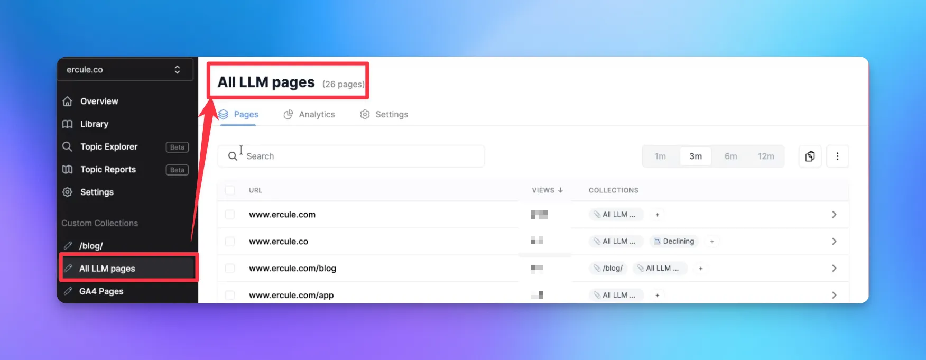Switch to the Analytics tab
This screenshot has height=360, width=926.
click(x=309, y=115)
